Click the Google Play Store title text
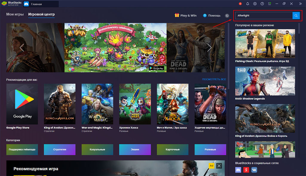The height and width of the screenshot is (176, 306). point(18,128)
